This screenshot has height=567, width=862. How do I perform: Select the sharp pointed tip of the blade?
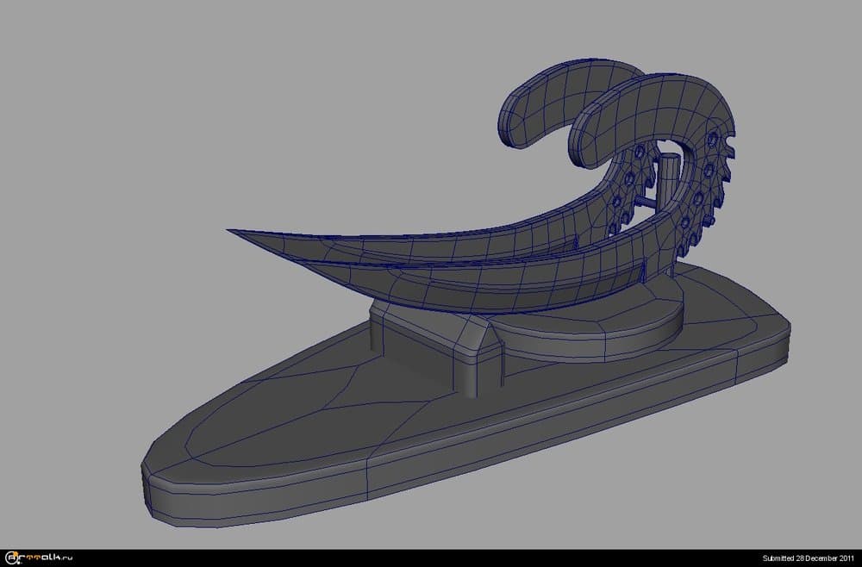point(233,231)
